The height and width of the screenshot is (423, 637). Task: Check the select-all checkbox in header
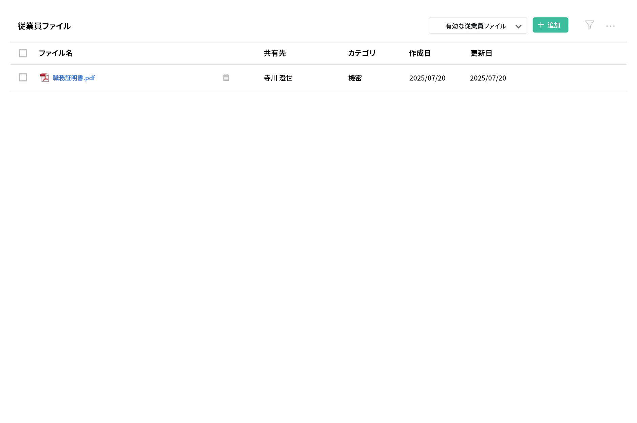(23, 53)
